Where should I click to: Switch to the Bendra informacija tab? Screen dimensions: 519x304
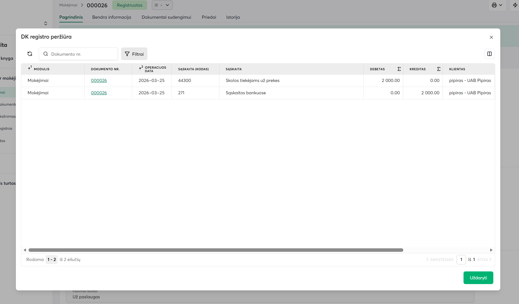coord(112,17)
